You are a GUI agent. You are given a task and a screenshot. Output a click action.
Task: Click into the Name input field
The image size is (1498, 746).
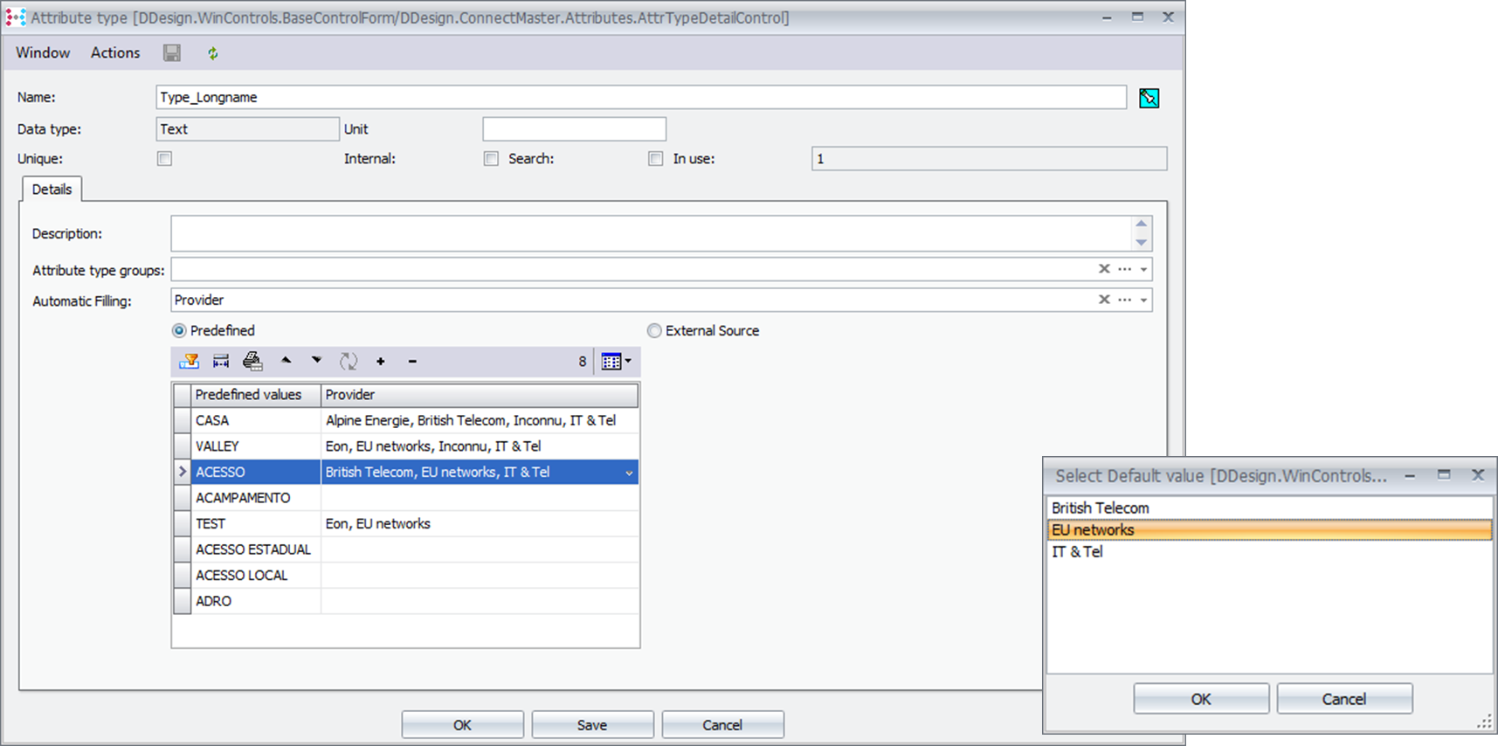coord(641,97)
